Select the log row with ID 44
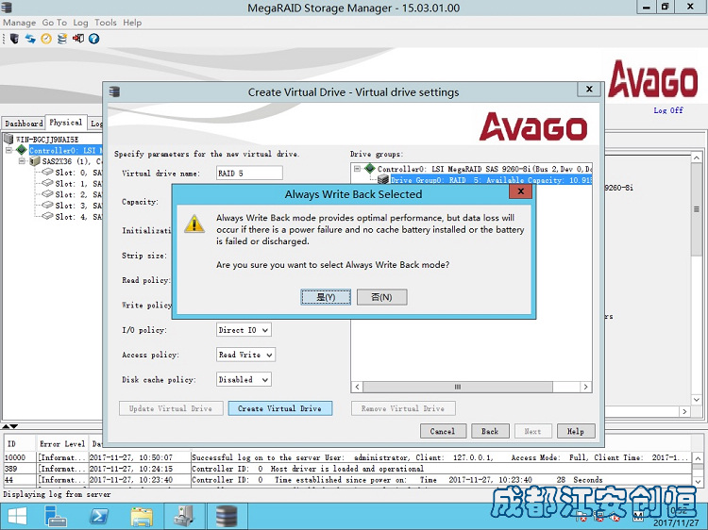Image resolution: width=708 pixels, height=530 pixels. point(347,479)
